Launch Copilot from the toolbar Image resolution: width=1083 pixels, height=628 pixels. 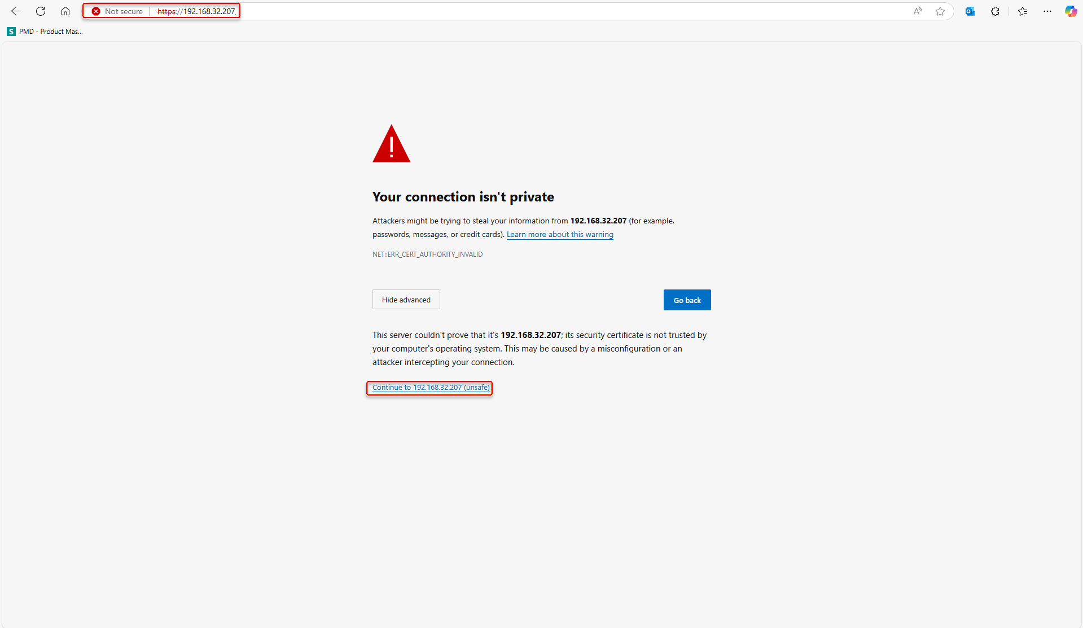coord(1070,11)
